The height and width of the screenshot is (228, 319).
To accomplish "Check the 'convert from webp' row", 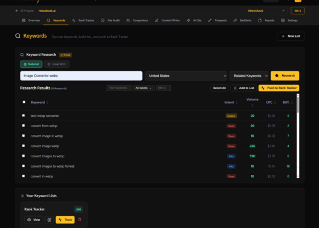I will [23, 125].
